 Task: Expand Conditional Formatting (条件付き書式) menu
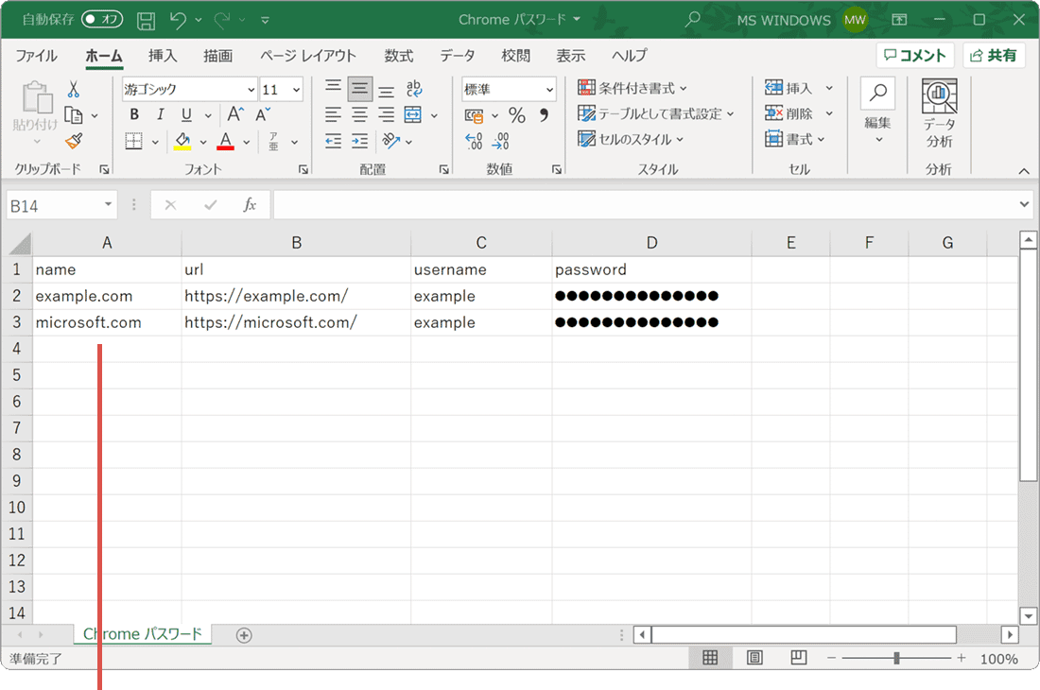(633, 88)
